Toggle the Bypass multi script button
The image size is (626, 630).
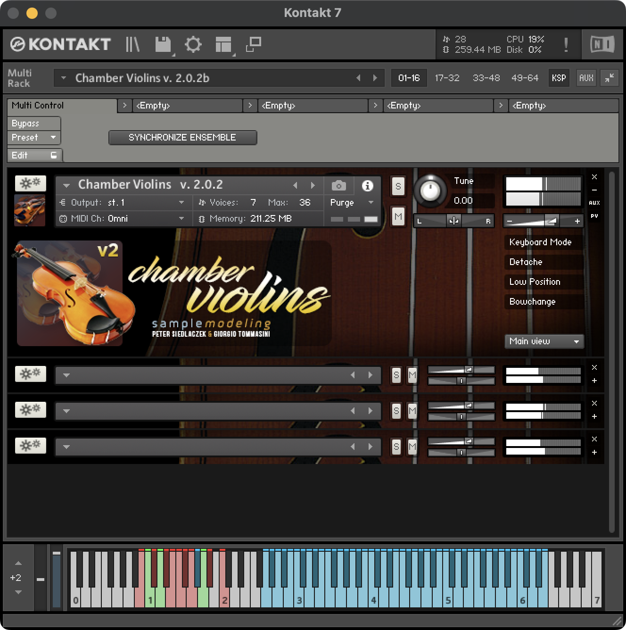34,124
